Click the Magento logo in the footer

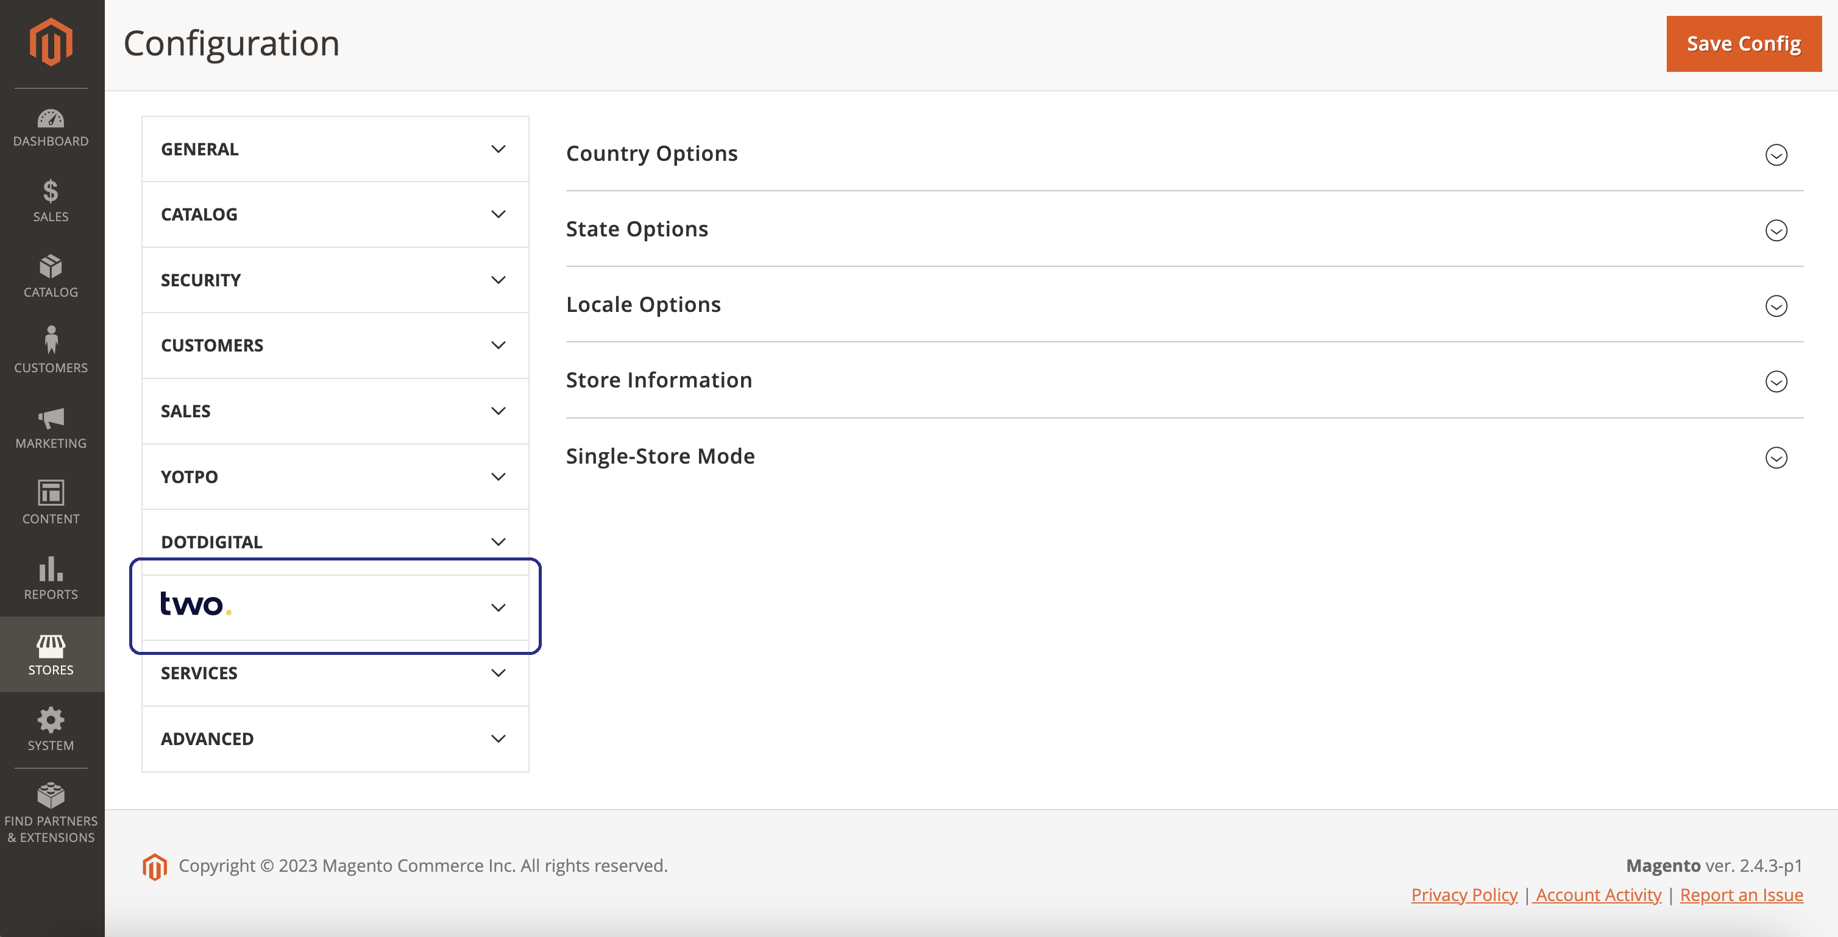point(154,867)
